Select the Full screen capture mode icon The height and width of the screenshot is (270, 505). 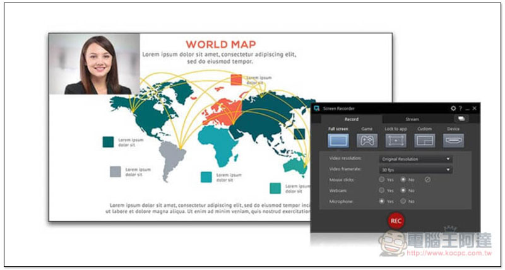pyautogui.click(x=338, y=141)
